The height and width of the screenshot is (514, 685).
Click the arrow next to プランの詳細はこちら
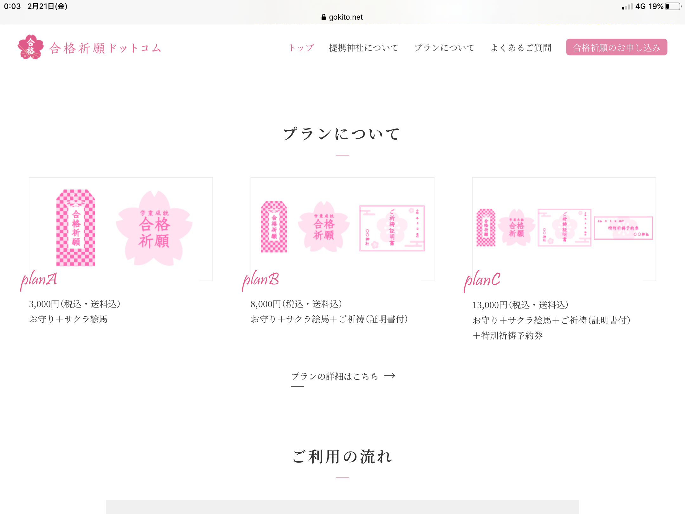pos(390,376)
